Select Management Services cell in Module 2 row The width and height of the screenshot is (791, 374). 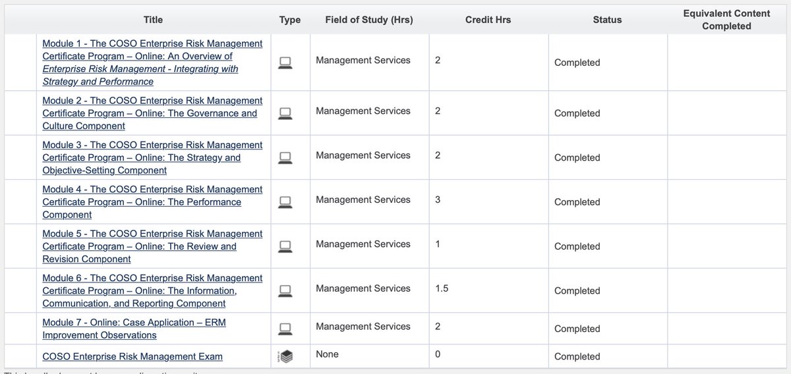(363, 111)
